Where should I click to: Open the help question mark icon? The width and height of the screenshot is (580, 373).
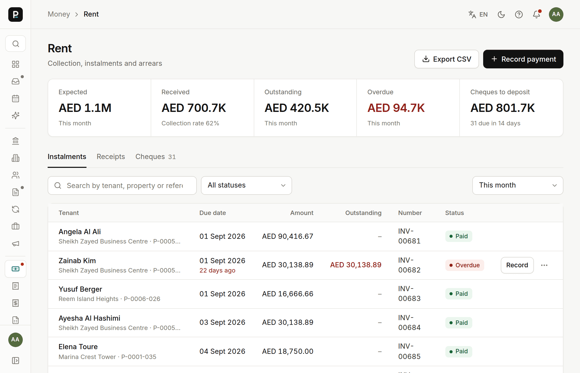click(x=519, y=14)
